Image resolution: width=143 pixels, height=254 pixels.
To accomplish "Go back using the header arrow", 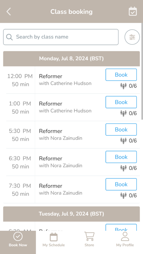I will (9, 12).
